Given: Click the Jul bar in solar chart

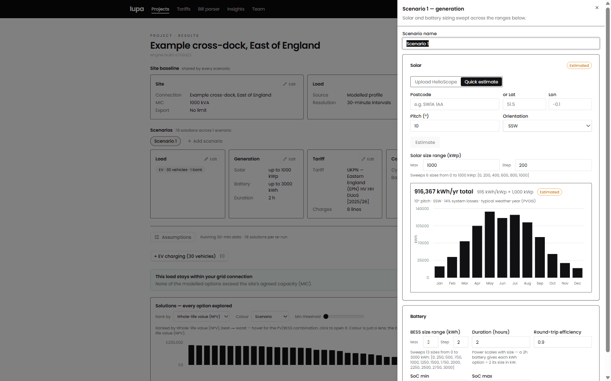Looking at the screenshot, I should tap(515, 246).
